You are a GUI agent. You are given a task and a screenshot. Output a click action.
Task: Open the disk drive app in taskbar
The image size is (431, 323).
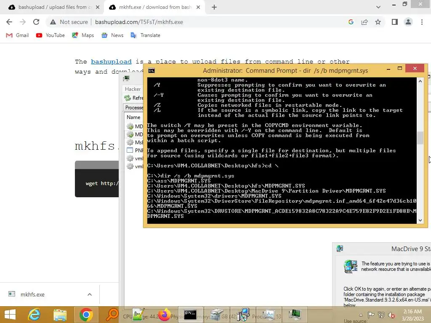click(x=217, y=315)
